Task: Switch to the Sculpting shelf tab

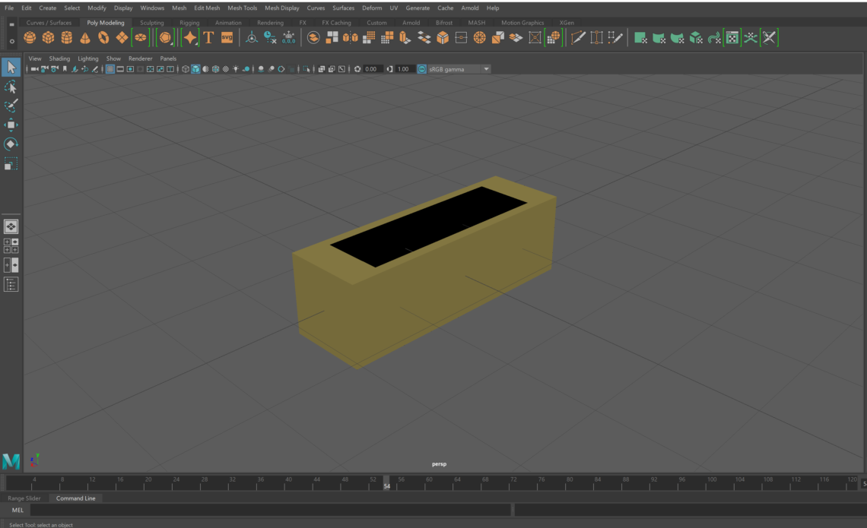Action: [x=151, y=23]
